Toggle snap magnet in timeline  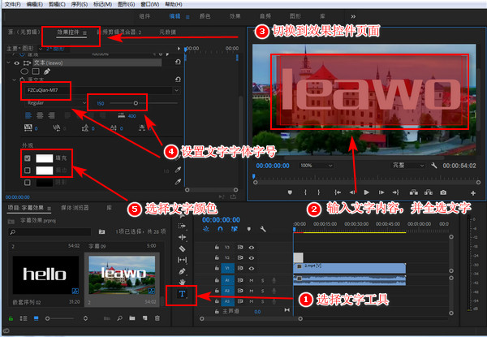(x=220, y=229)
